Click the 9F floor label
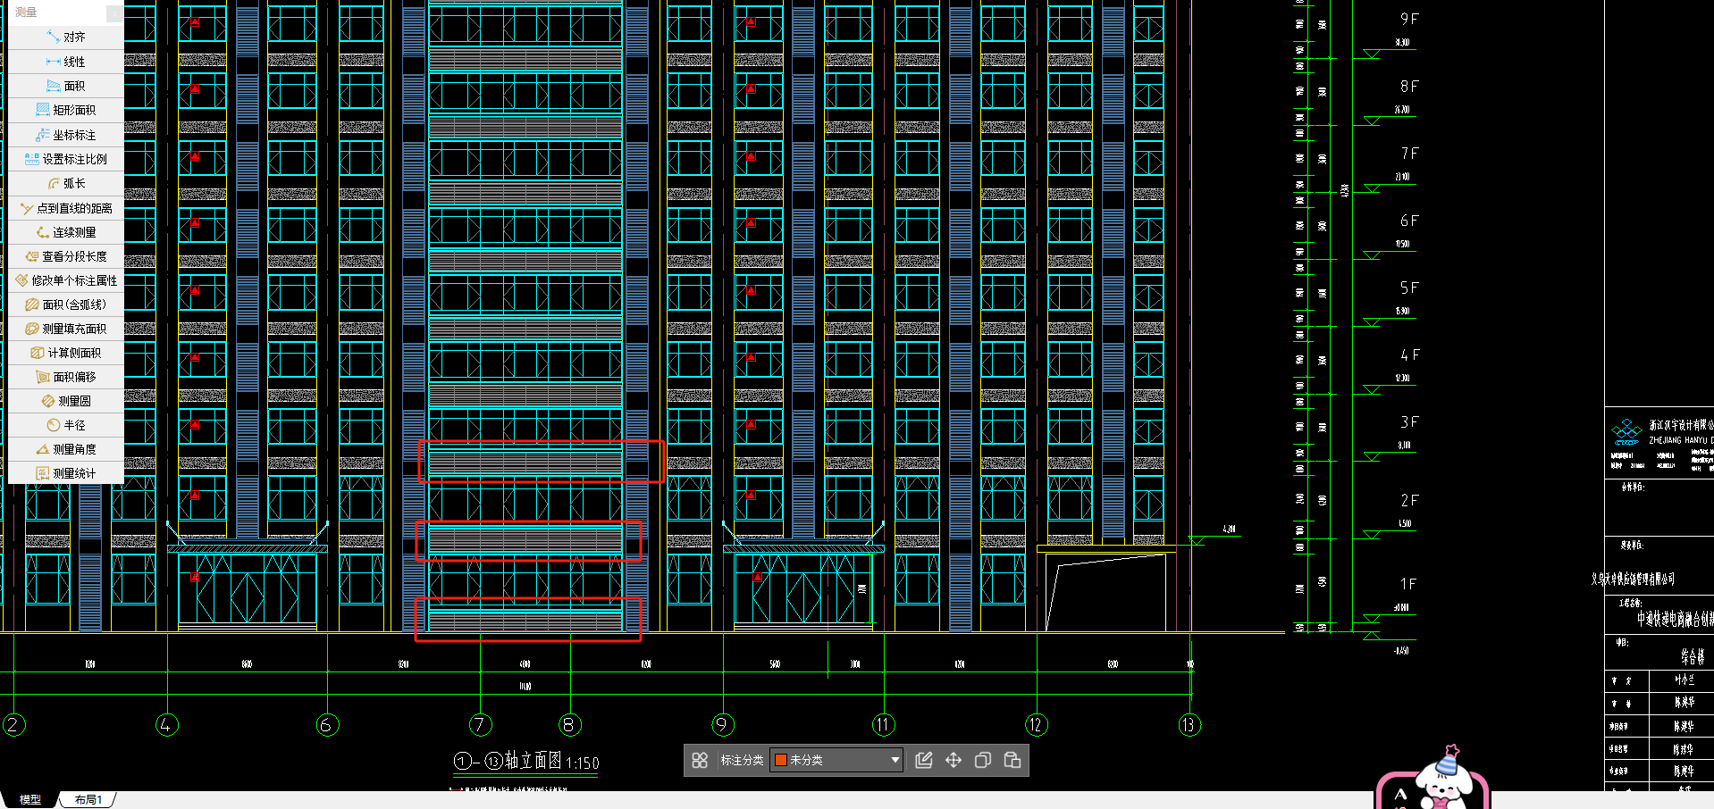The height and width of the screenshot is (809, 1714). tap(1409, 19)
